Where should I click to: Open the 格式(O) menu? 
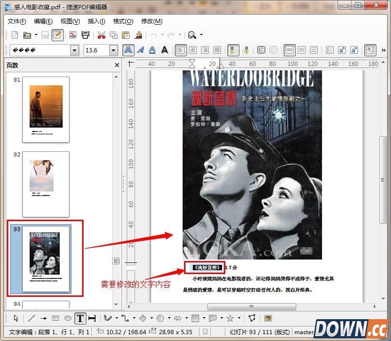123,21
